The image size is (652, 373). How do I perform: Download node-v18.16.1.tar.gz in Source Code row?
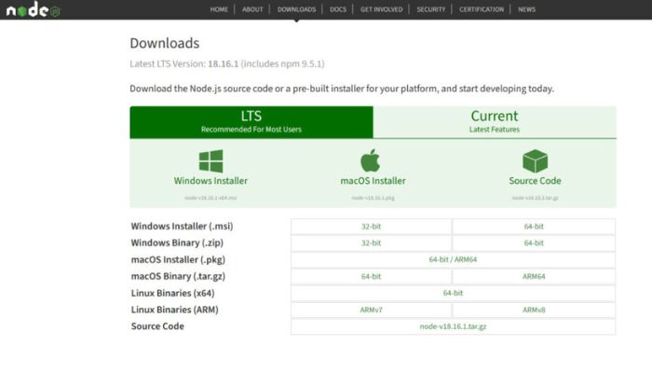[x=453, y=326]
